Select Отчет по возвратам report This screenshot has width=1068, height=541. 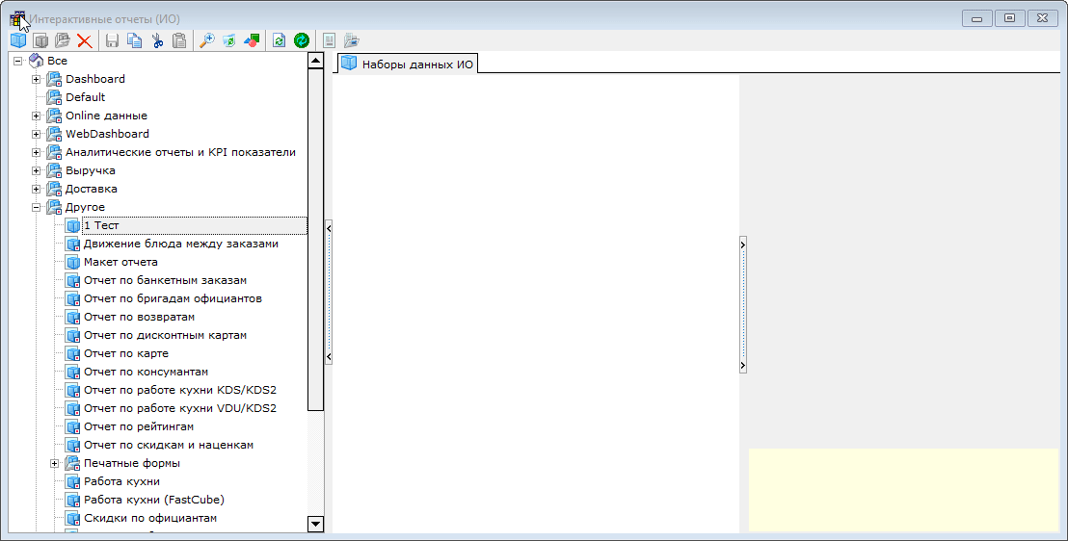pyautogui.click(x=139, y=317)
